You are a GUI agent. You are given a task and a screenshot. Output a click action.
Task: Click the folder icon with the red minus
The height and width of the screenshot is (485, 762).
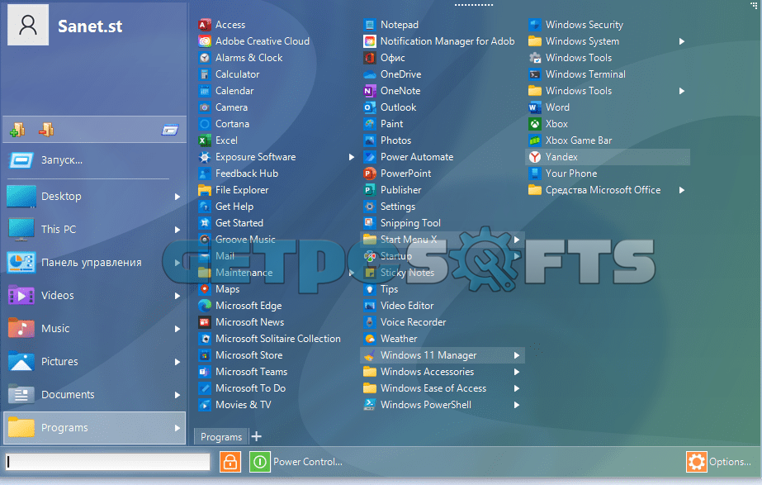47,130
